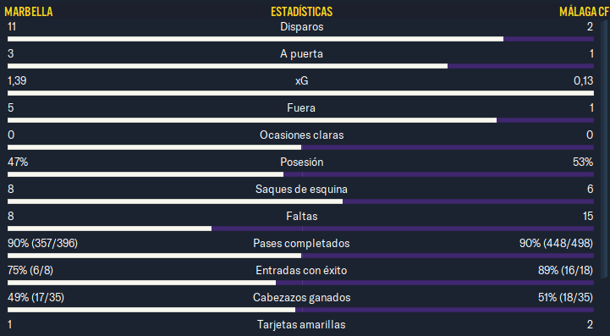Click the vertical scrollbar beside the stats
610x336 pixels.
pyautogui.click(x=604, y=148)
